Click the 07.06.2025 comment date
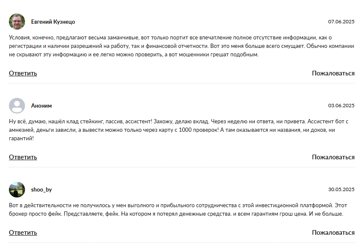 (341, 22)
